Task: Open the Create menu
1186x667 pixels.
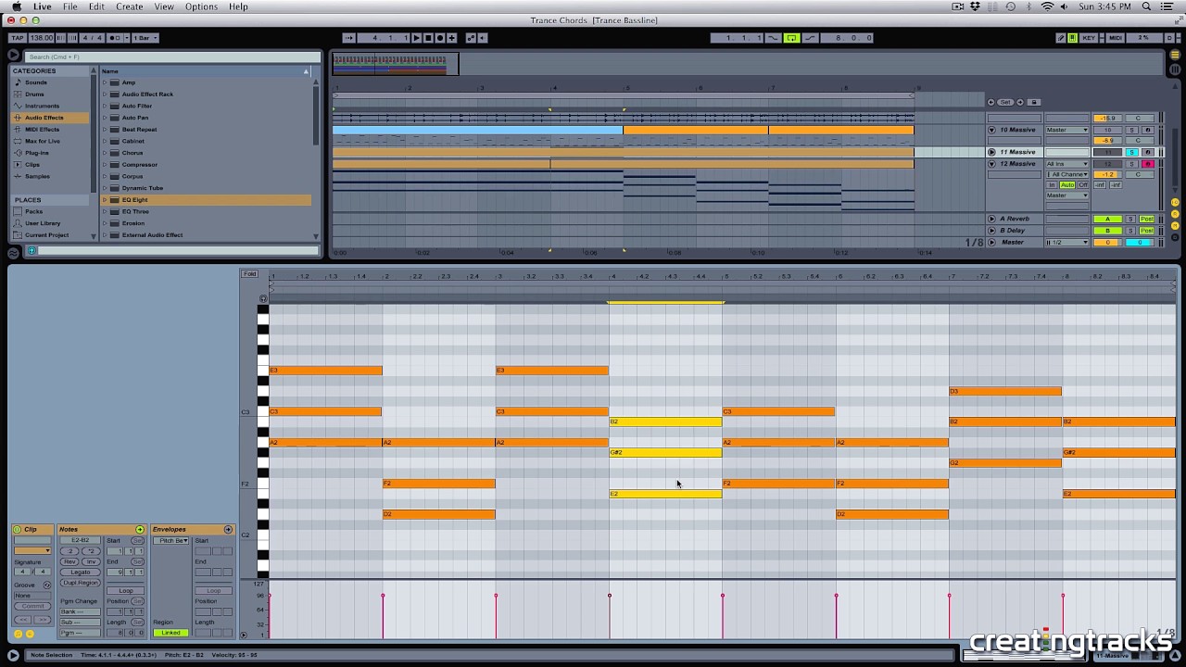Action: coord(129,6)
